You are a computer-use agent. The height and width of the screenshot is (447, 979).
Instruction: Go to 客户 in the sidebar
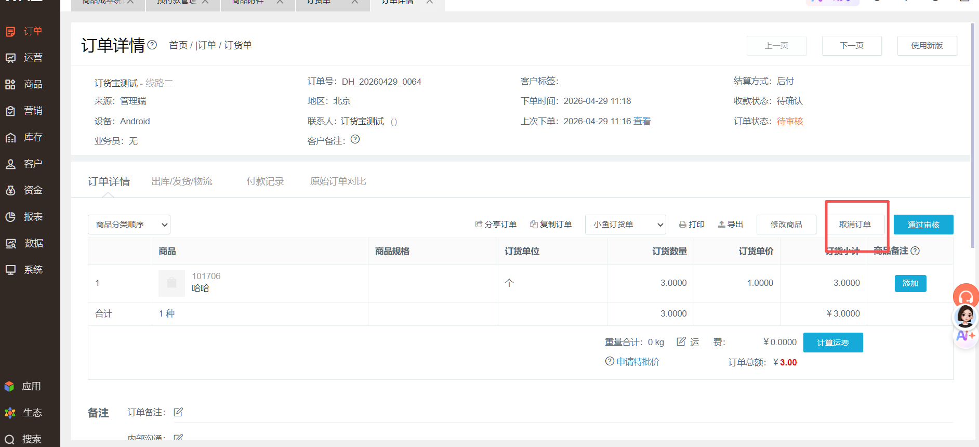pyautogui.click(x=24, y=164)
